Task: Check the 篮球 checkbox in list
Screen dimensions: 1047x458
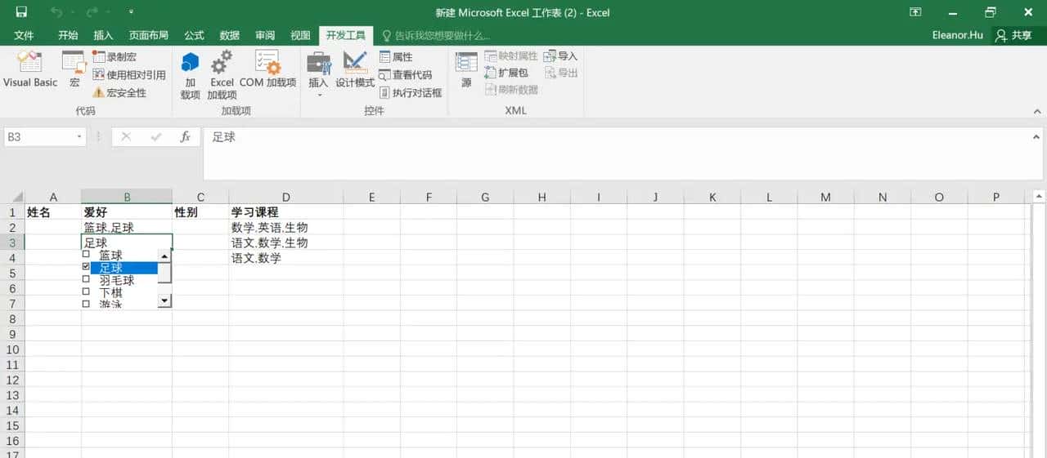Action: click(86, 255)
